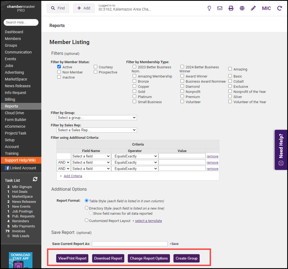Open the Need Help side tab
The width and height of the screenshot is (288, 269).
coord(281,150)
